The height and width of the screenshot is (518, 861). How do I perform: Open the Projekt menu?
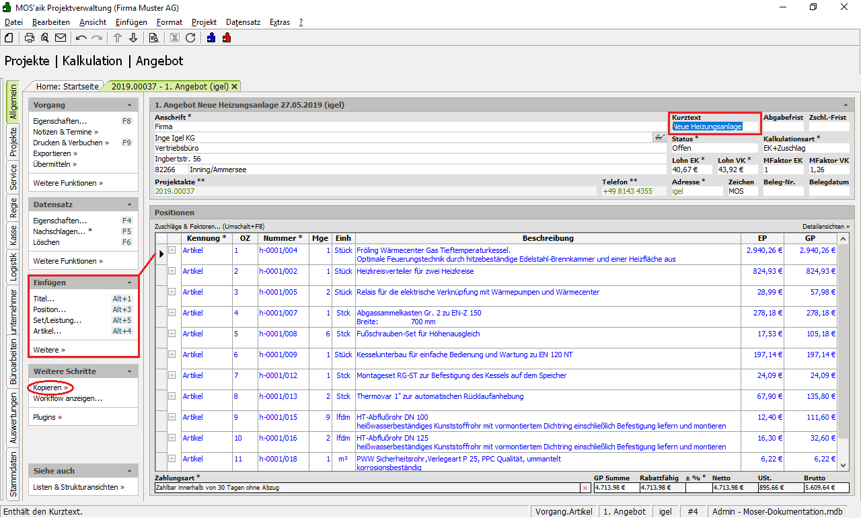[x=204, y=22]
